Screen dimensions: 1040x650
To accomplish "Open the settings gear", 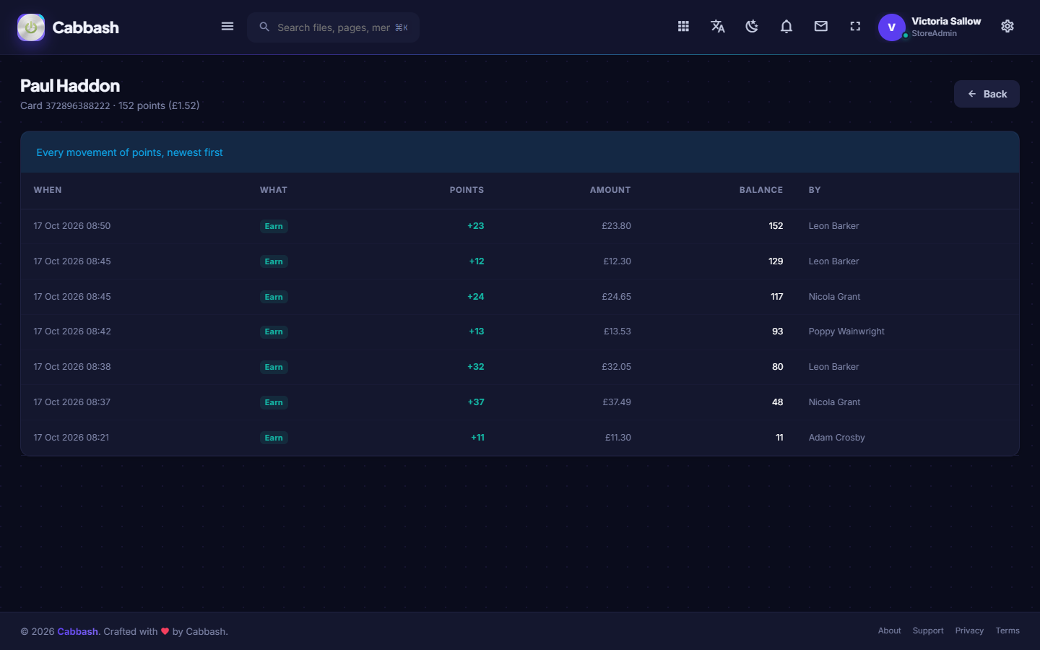I will tap(1007, 27).
